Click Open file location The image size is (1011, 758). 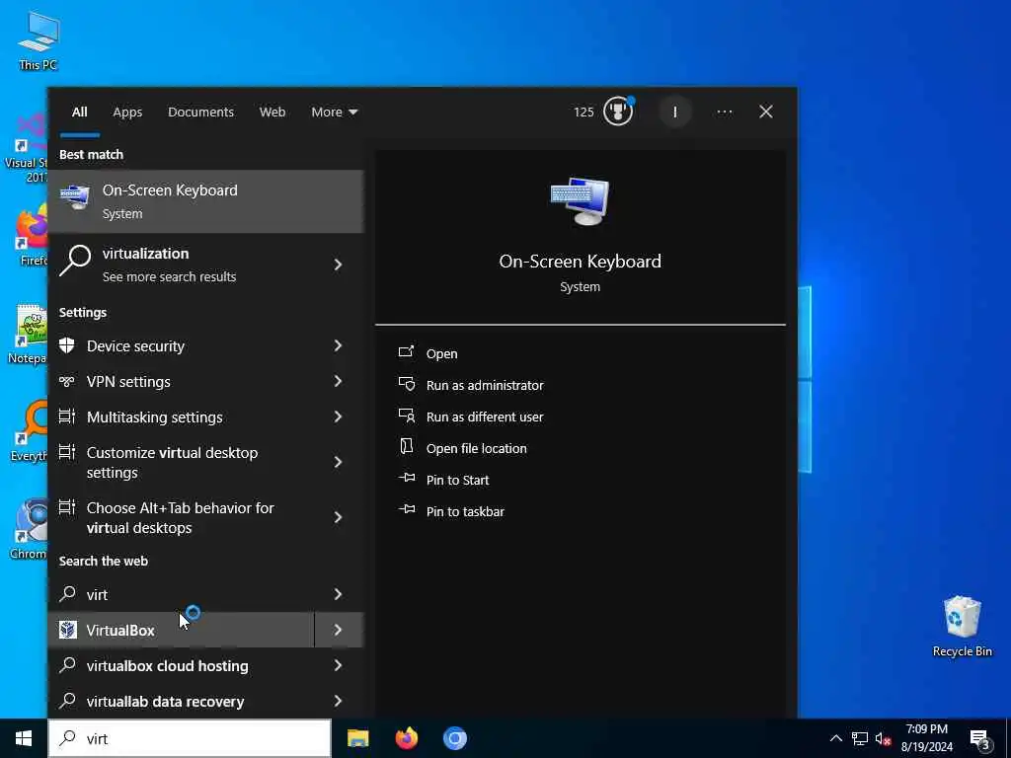pyautogui.click(x=477, y=449)
